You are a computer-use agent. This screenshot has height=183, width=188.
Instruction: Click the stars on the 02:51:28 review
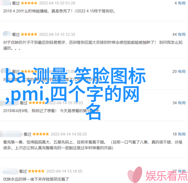[x=29, y=3]
